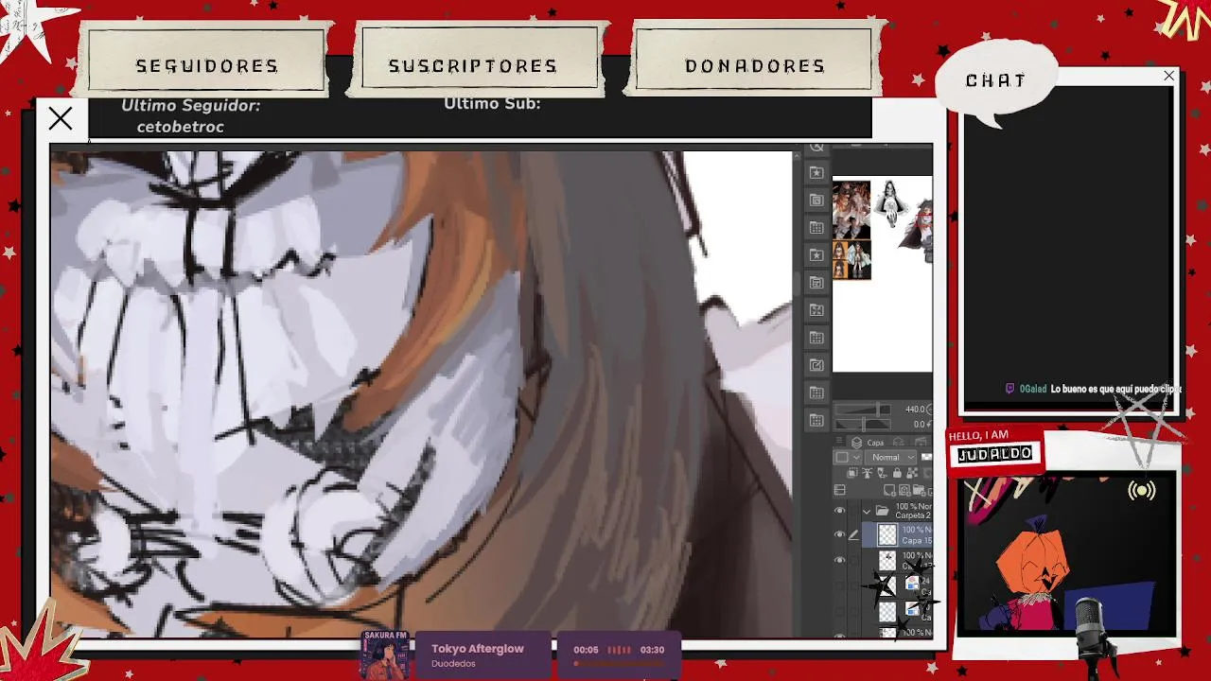1211x681 pixels.
Task: Click the cetobetroc last follower name
Action: pos(180,127)
